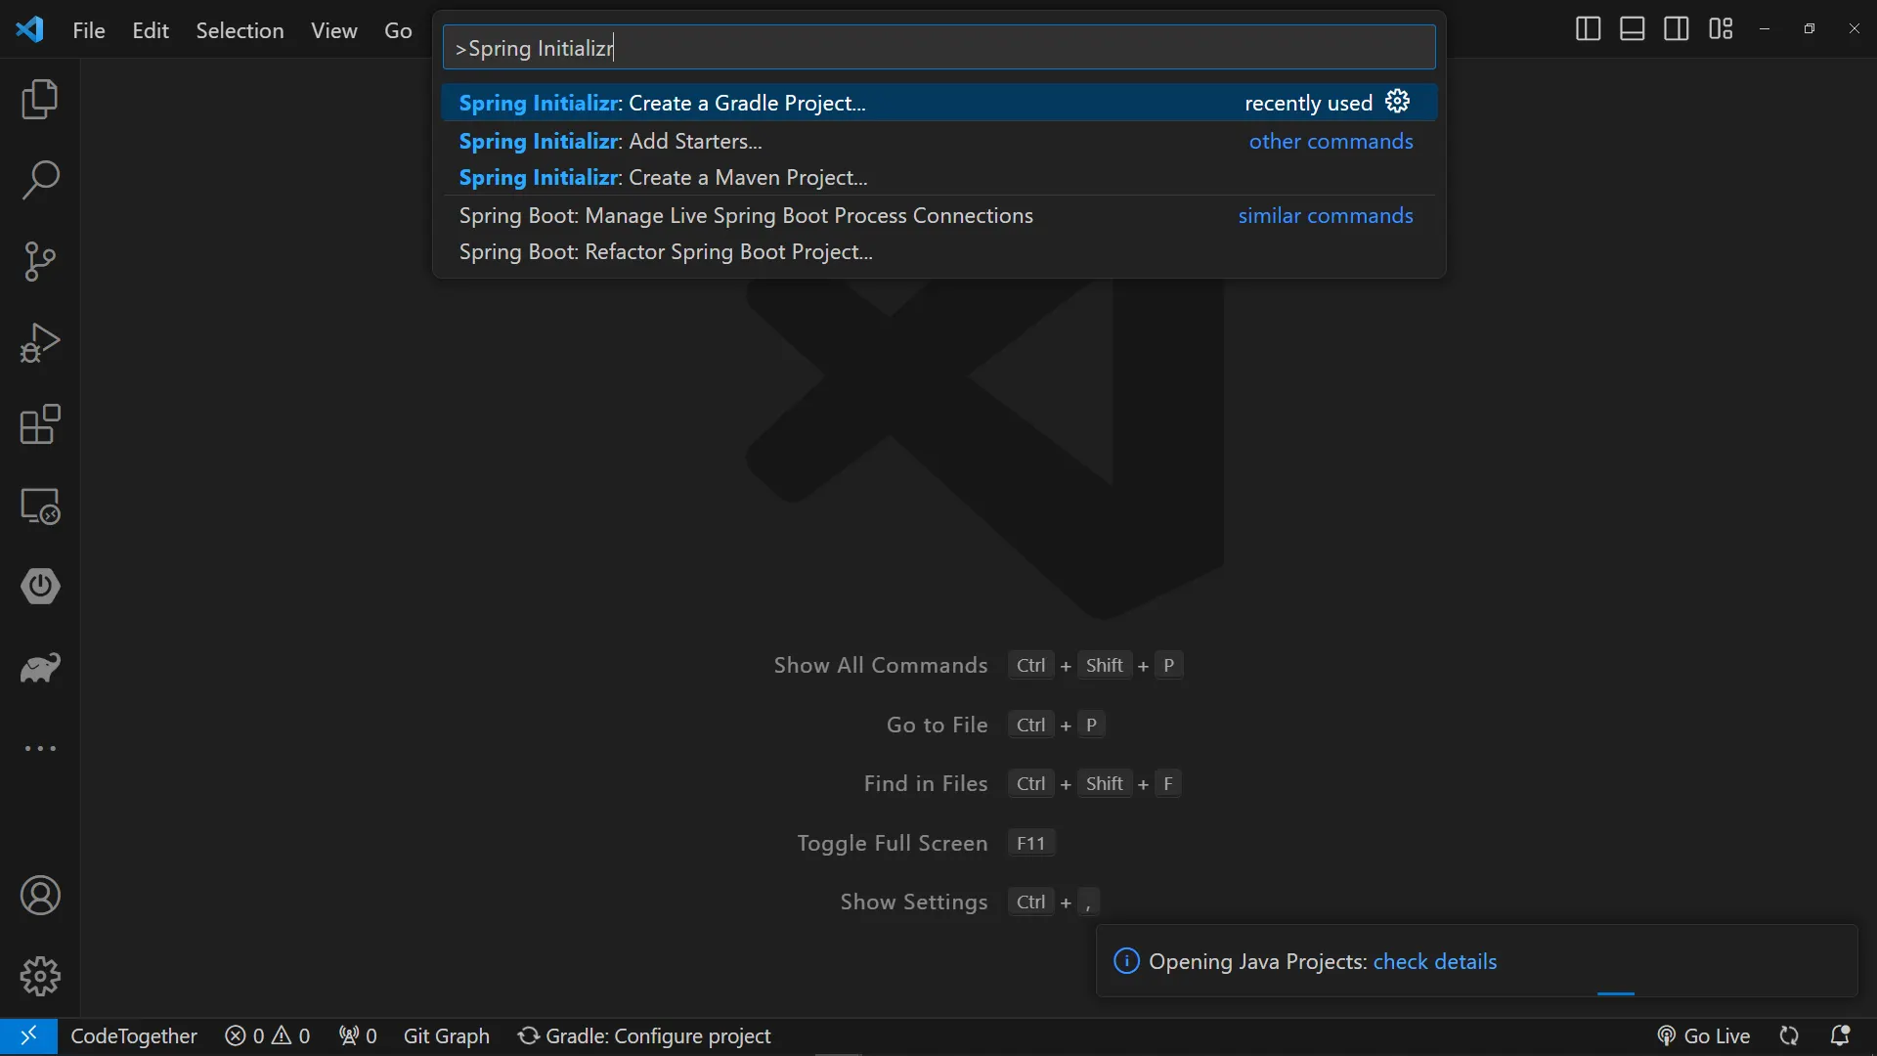1877x1056 pixels.
Task: Click the command palette input field
Action: tap(938, 48)
